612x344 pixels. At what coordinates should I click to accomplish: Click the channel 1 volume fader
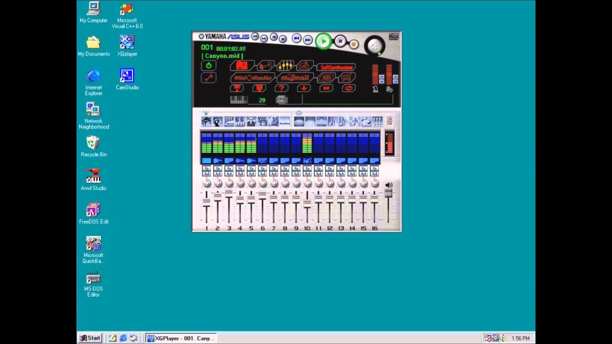207,202
